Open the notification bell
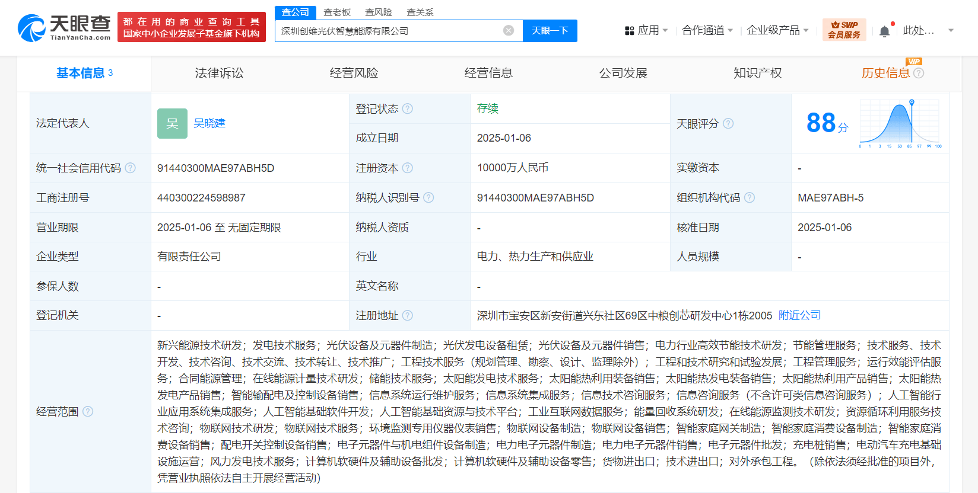Image resolution: width=978 pixels, height=493 pixels. [884, 31]
